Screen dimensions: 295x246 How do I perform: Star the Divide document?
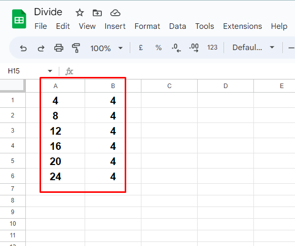(x=80, y=13)
